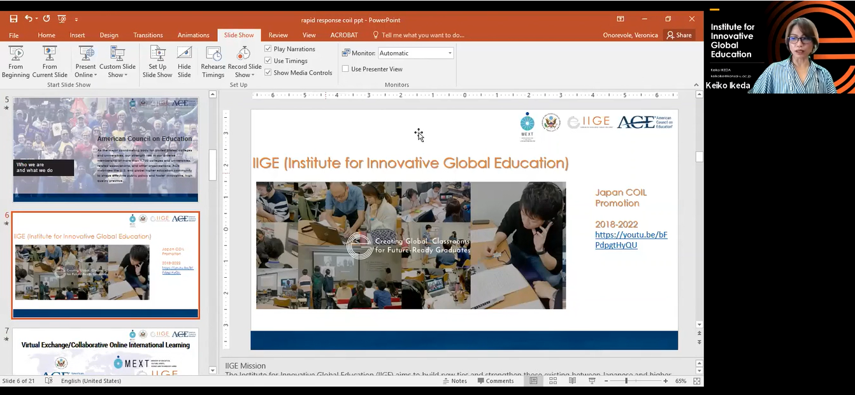Open Ribbon Display Options icon

coord(621,19)
